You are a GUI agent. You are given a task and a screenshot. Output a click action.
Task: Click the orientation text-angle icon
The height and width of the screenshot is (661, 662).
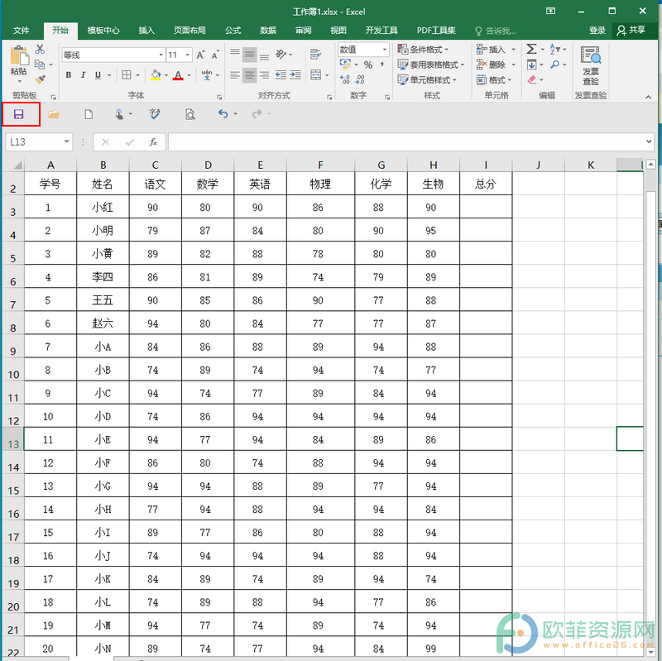(x=281, y=54)
